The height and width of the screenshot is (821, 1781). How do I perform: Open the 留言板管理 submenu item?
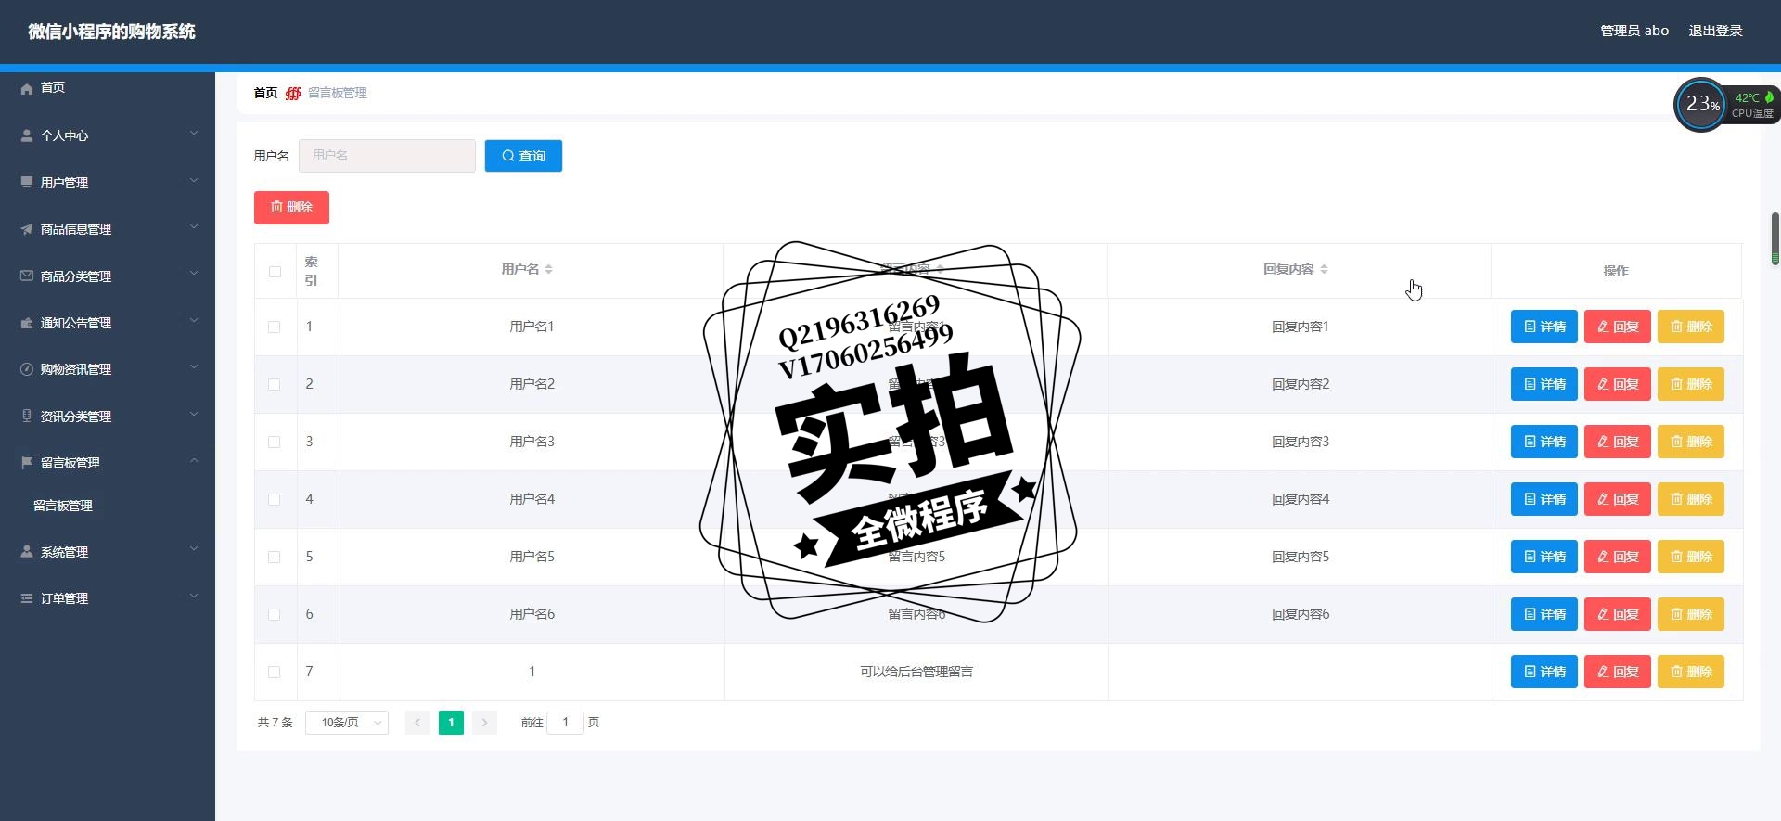108,506
